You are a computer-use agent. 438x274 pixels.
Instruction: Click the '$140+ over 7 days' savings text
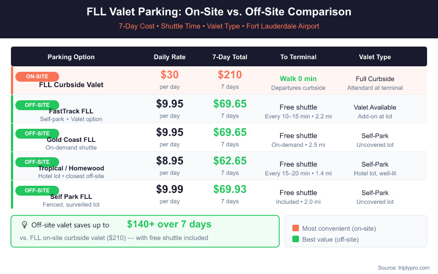[169, 224]
